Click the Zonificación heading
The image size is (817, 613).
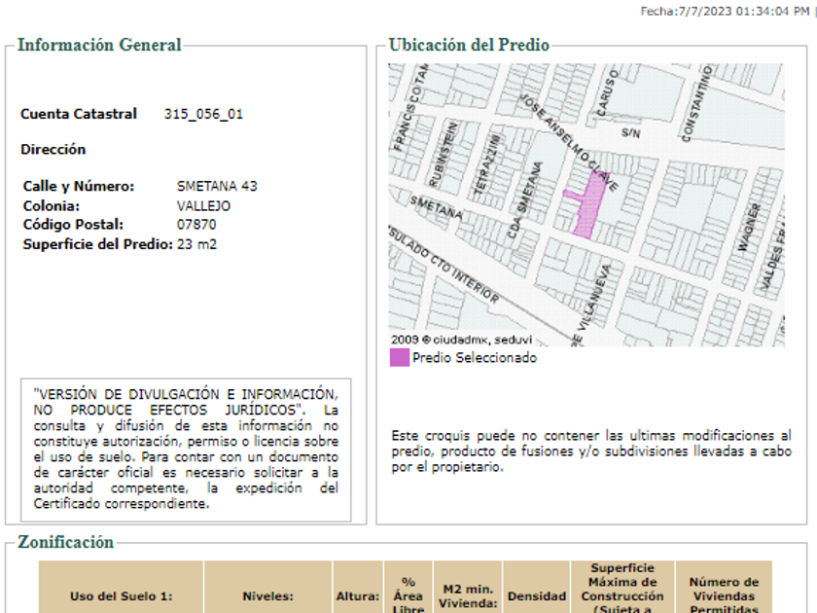pyautogui.click(x=66, y=542)
